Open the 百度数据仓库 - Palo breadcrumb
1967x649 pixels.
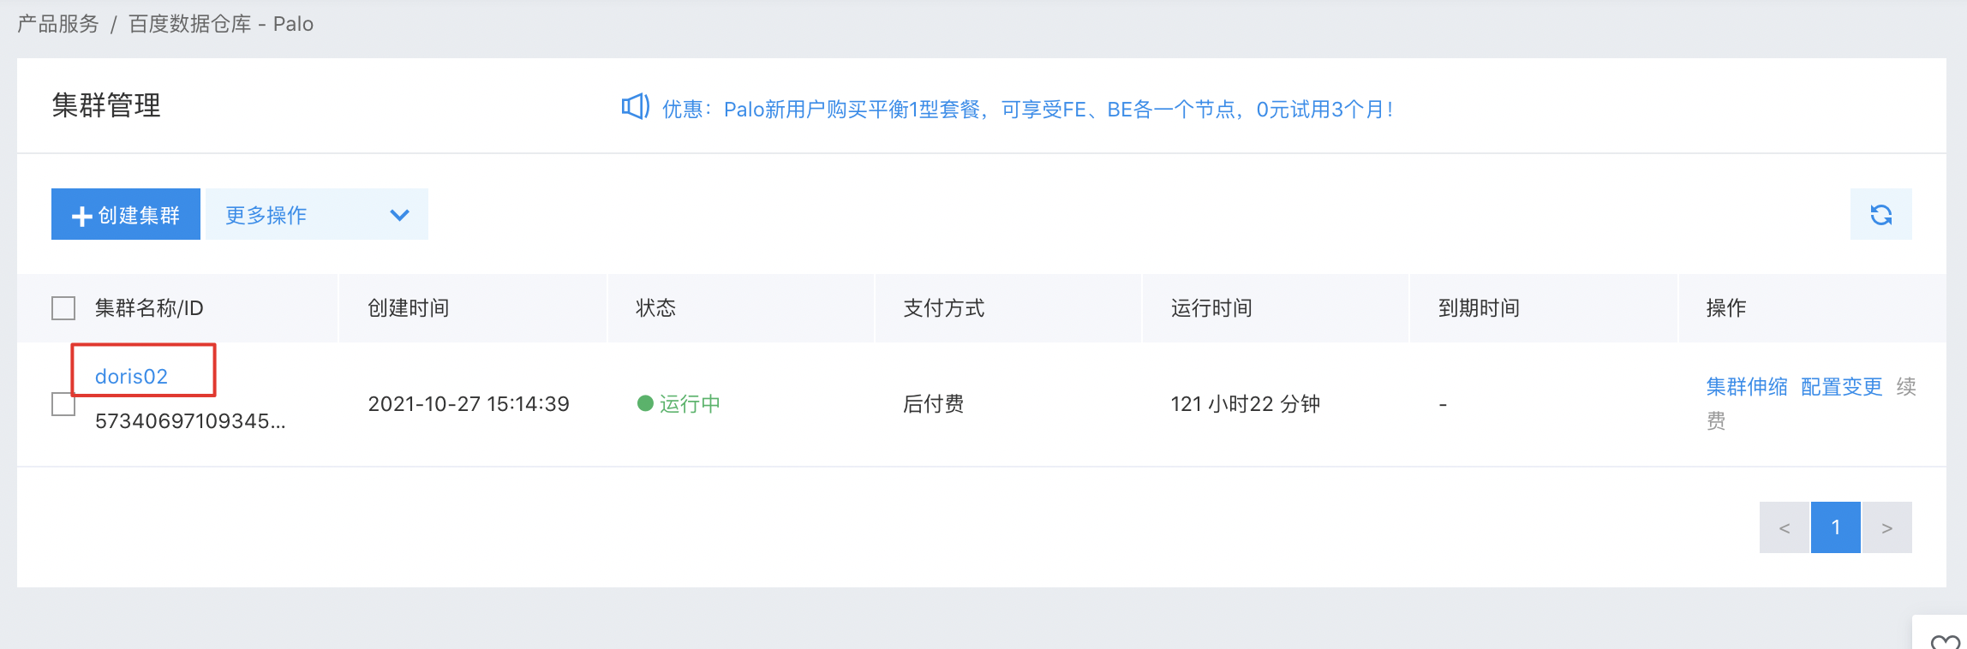221,24
